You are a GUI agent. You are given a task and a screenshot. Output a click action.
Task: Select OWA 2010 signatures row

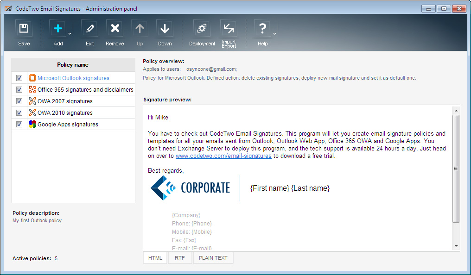(73, 113)
